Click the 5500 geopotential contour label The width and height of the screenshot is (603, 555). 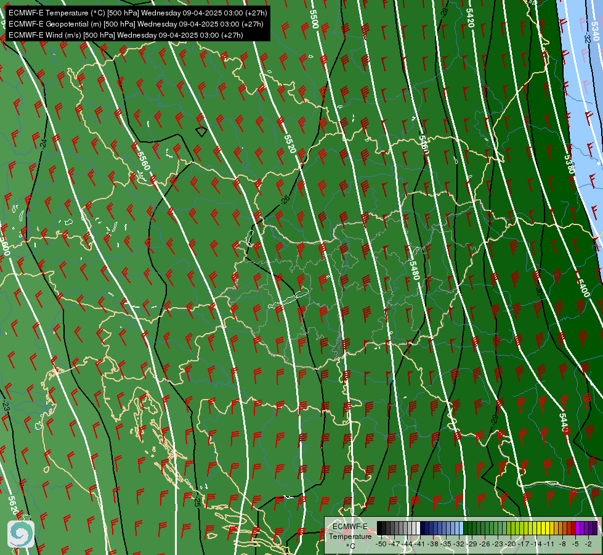click(314, 18)
